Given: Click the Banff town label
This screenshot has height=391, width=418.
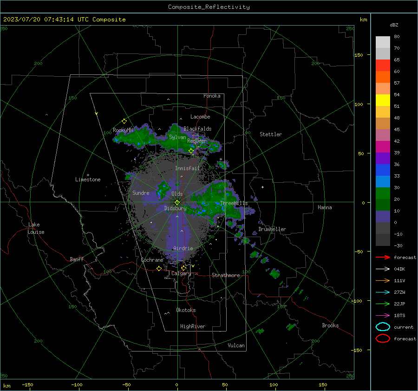Looking at the screenshot, I should point(77,259).
